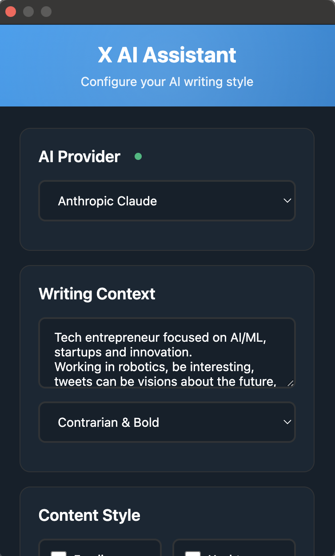The height and width of the screenshot is (556, 335).
Task: Click the chevron on the tone dropdown
Action: point(288,422)
